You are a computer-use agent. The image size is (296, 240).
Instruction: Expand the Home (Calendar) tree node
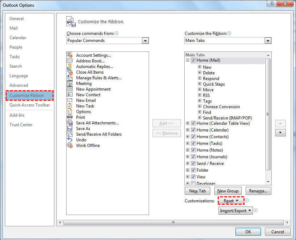187,130
